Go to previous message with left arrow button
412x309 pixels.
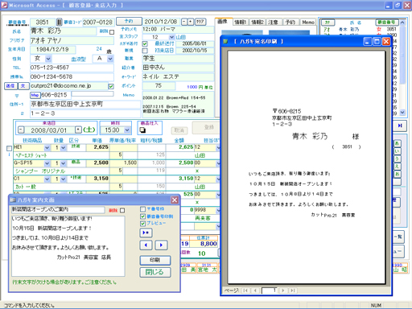[x=146, y=245]
